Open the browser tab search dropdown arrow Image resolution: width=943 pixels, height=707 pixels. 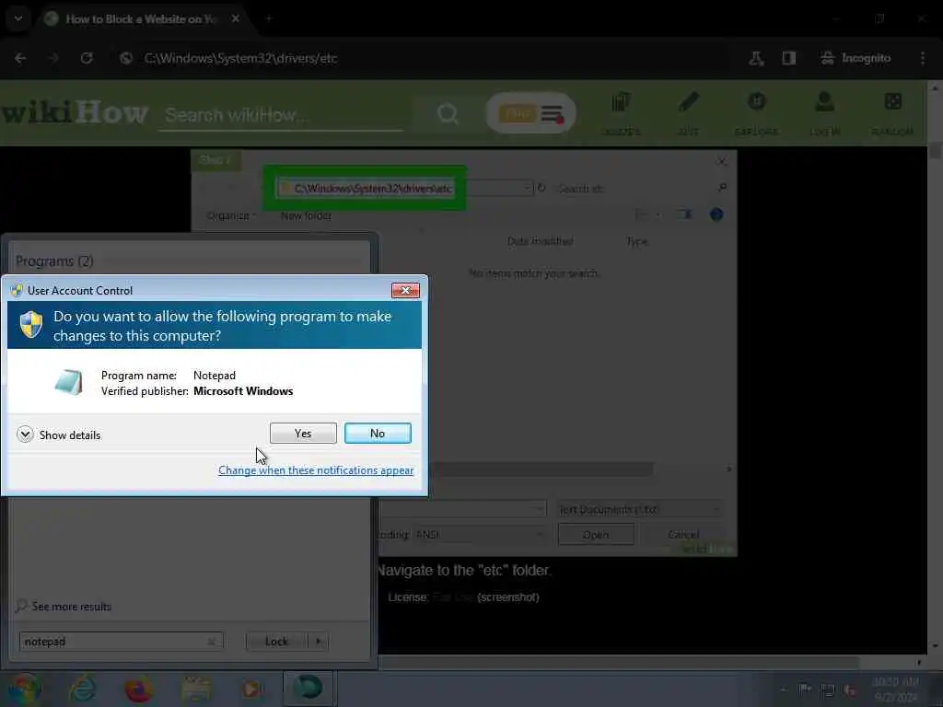click(x=18, y=18)
